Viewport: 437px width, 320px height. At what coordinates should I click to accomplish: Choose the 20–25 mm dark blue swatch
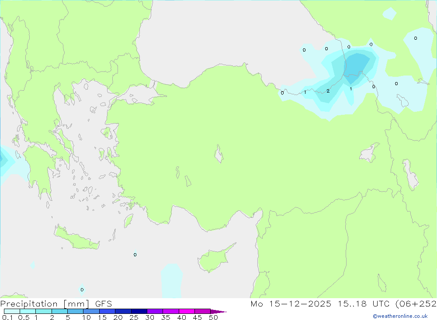[123, 311]
